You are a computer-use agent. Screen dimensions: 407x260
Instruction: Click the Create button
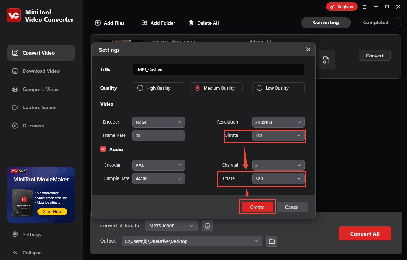click(x=257, y=207)
